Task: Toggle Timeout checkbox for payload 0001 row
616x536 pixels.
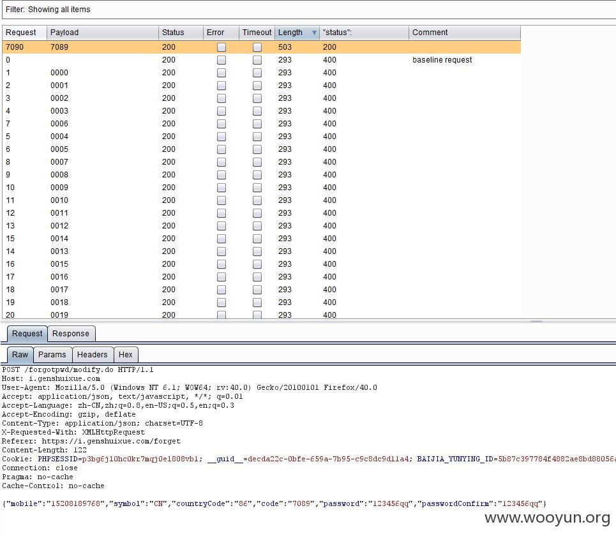Action: click(257, 86)
